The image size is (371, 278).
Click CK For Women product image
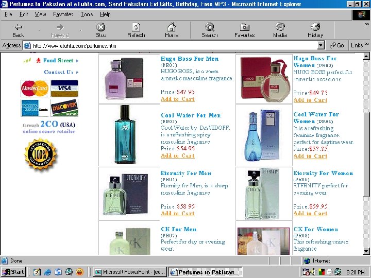coord(263,241)
